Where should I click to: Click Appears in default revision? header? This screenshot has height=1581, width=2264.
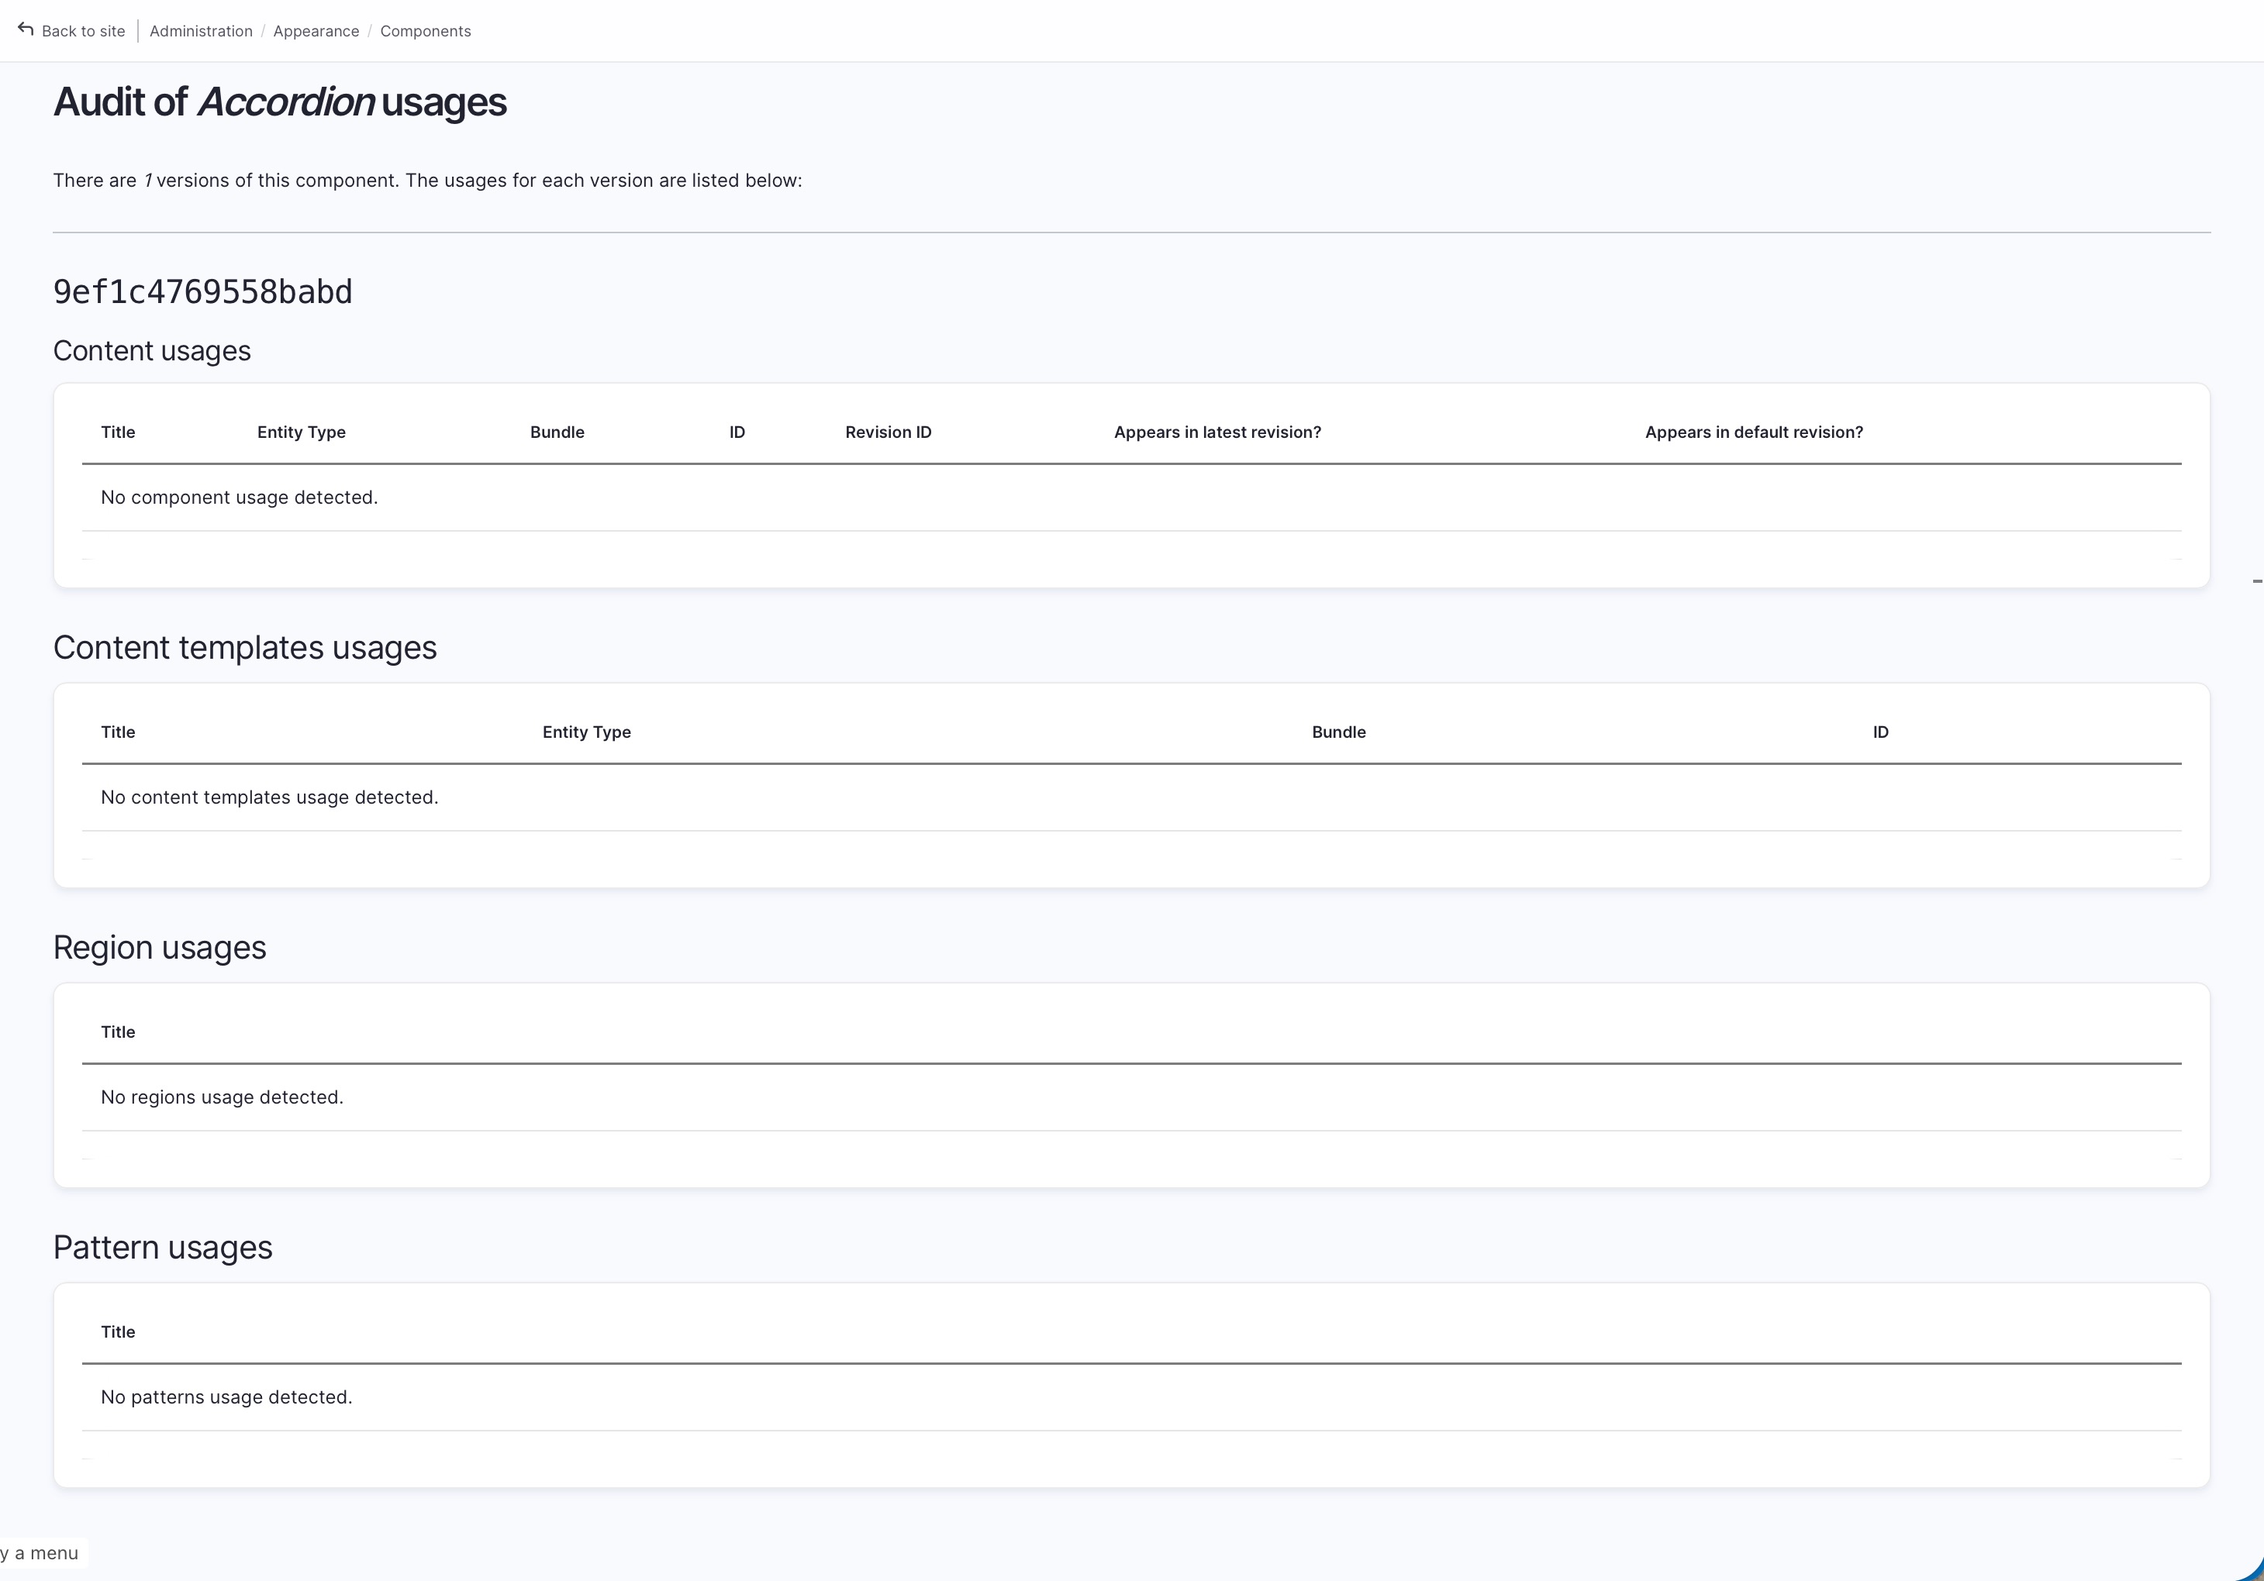1754,432
